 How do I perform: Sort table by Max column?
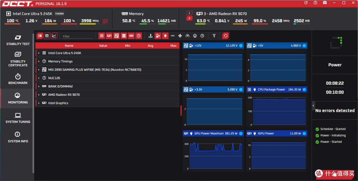coord(173,46)
